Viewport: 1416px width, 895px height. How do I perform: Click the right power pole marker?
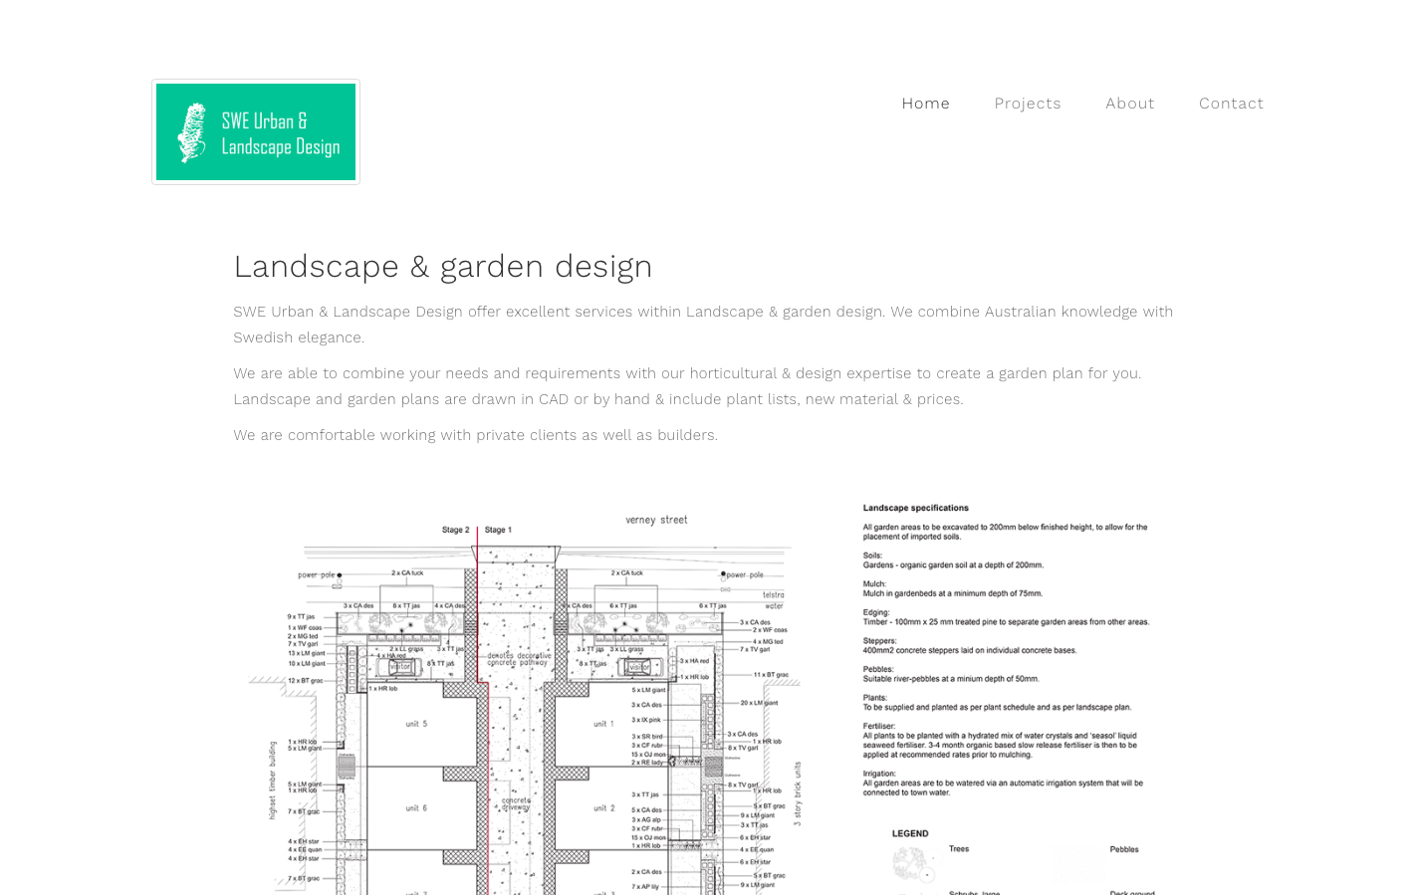[723, 574]
